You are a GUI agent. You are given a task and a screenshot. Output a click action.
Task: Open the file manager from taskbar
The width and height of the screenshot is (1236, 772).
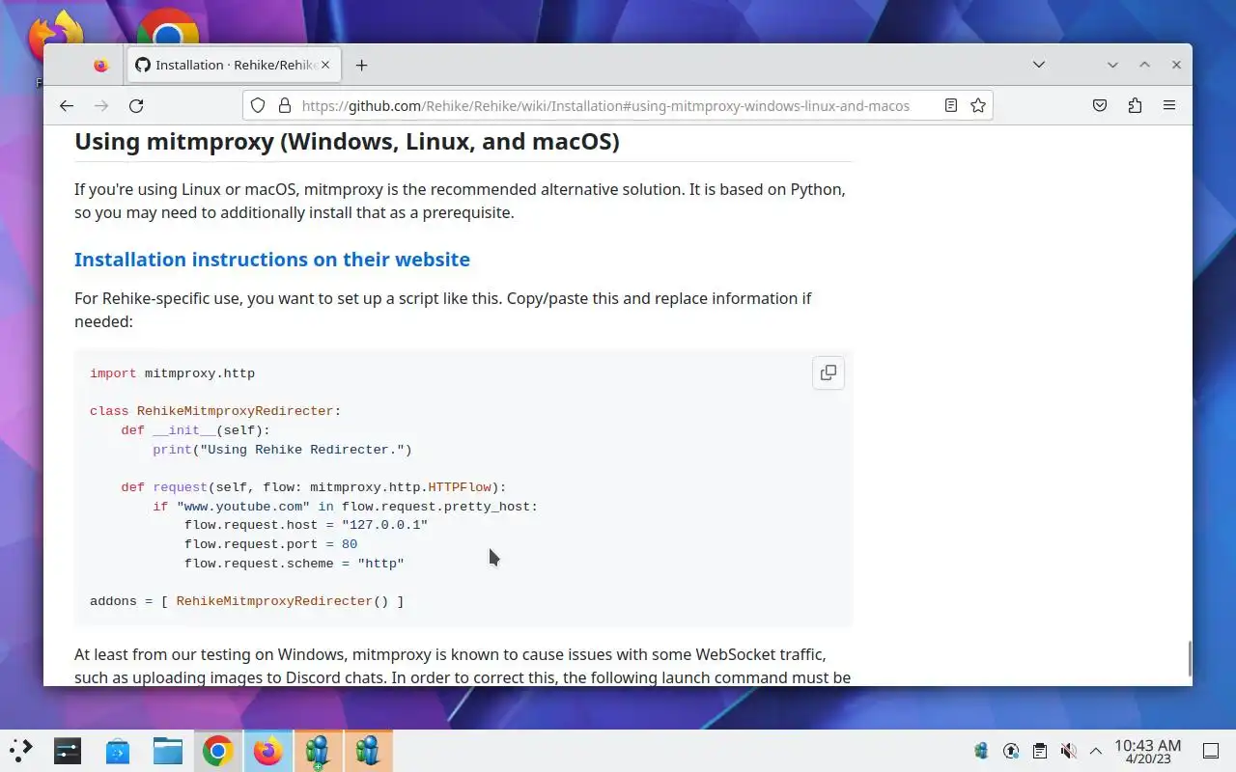168,751
